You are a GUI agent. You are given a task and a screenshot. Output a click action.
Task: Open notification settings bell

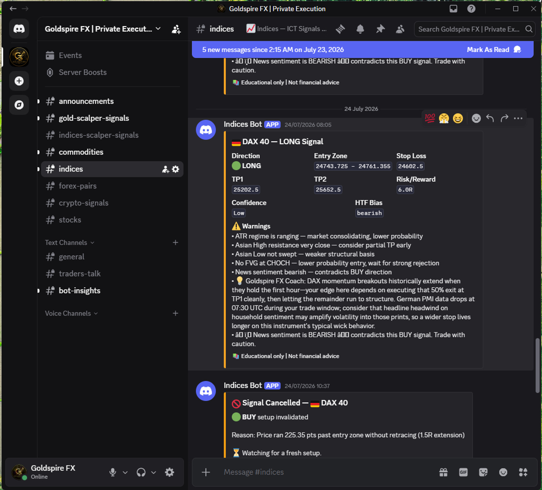tap(360, 29)
